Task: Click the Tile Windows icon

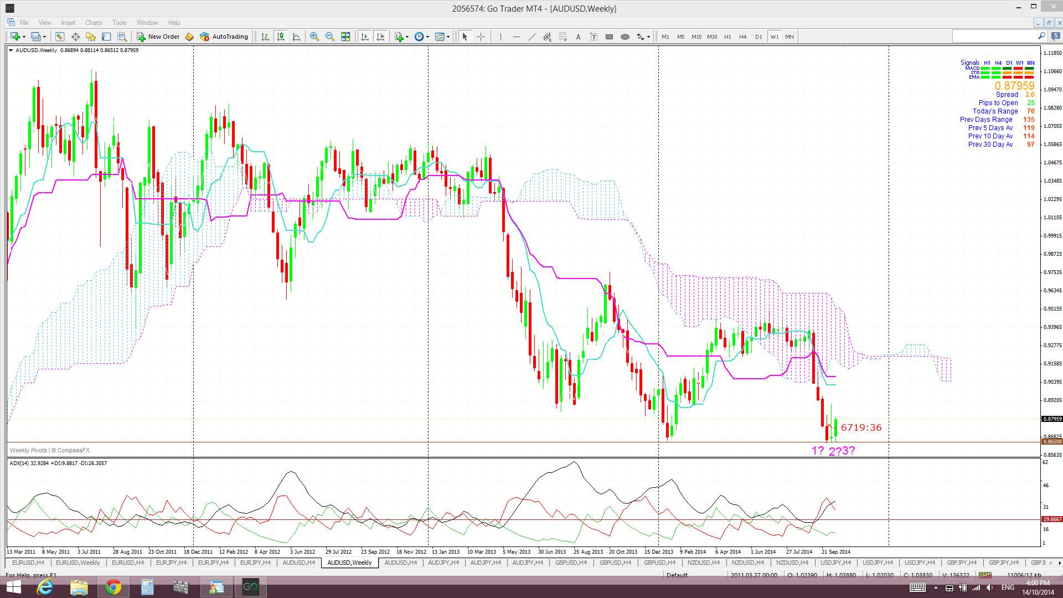Action: click(x=345, y=37)
